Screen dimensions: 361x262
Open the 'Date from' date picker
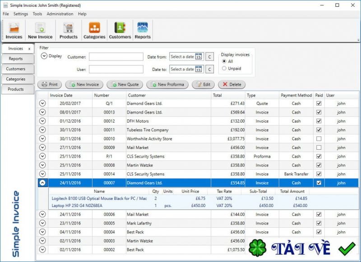tap(198, 57)
